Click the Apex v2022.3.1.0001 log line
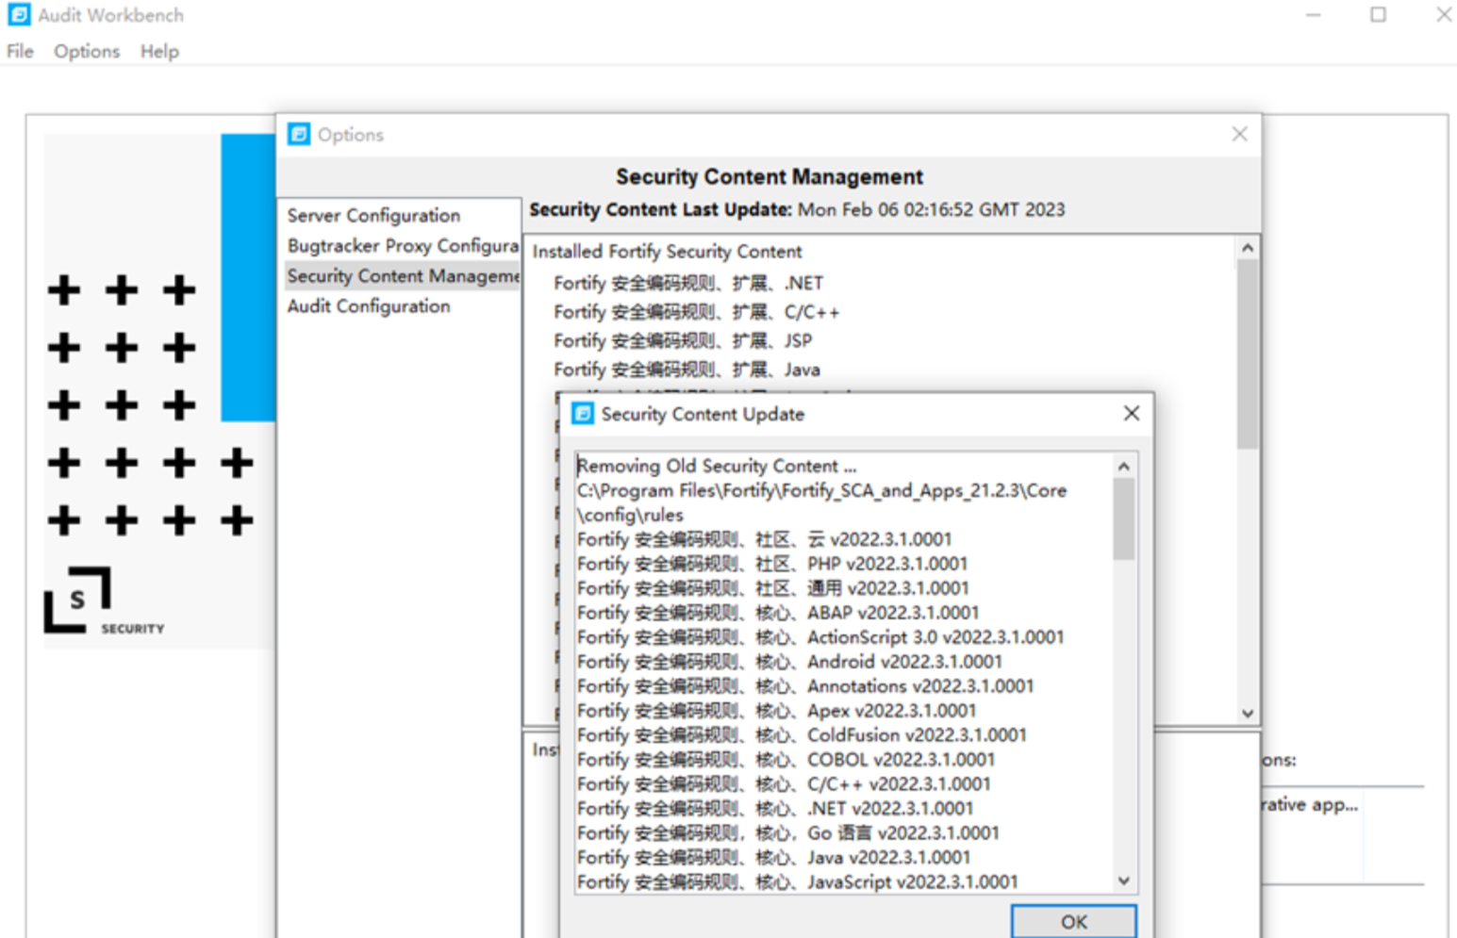 pos(776,711)
